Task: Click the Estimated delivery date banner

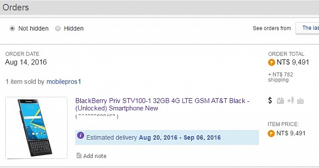Action: click(167, 137)
